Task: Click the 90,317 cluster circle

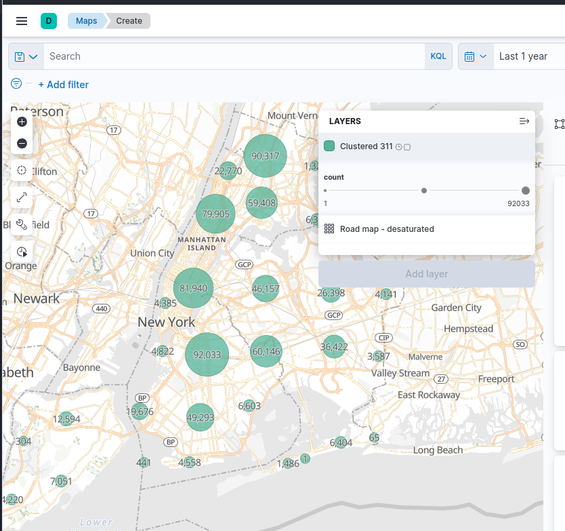Action: click(265, 156)
